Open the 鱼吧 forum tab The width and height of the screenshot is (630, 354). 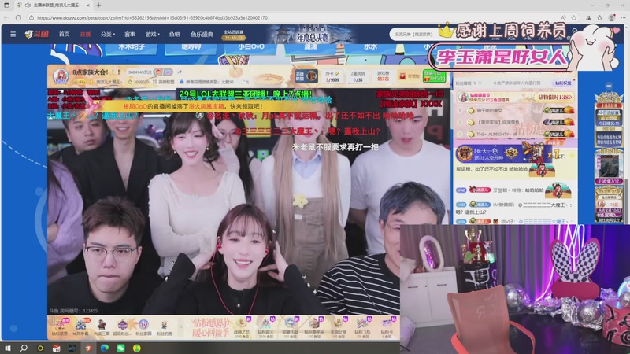174,34
